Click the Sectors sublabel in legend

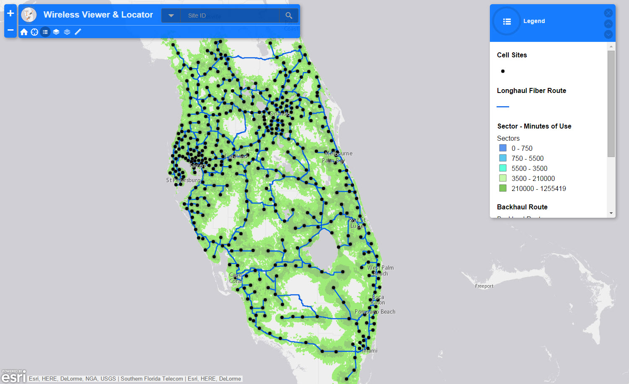[x=508, y=138]
